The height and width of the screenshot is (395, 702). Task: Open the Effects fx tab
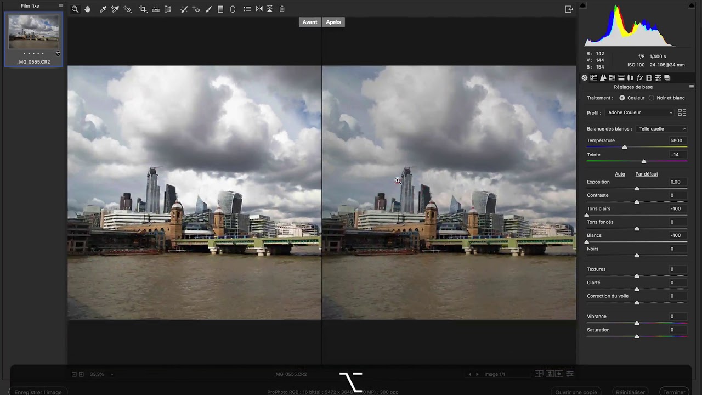click(639, 78)
